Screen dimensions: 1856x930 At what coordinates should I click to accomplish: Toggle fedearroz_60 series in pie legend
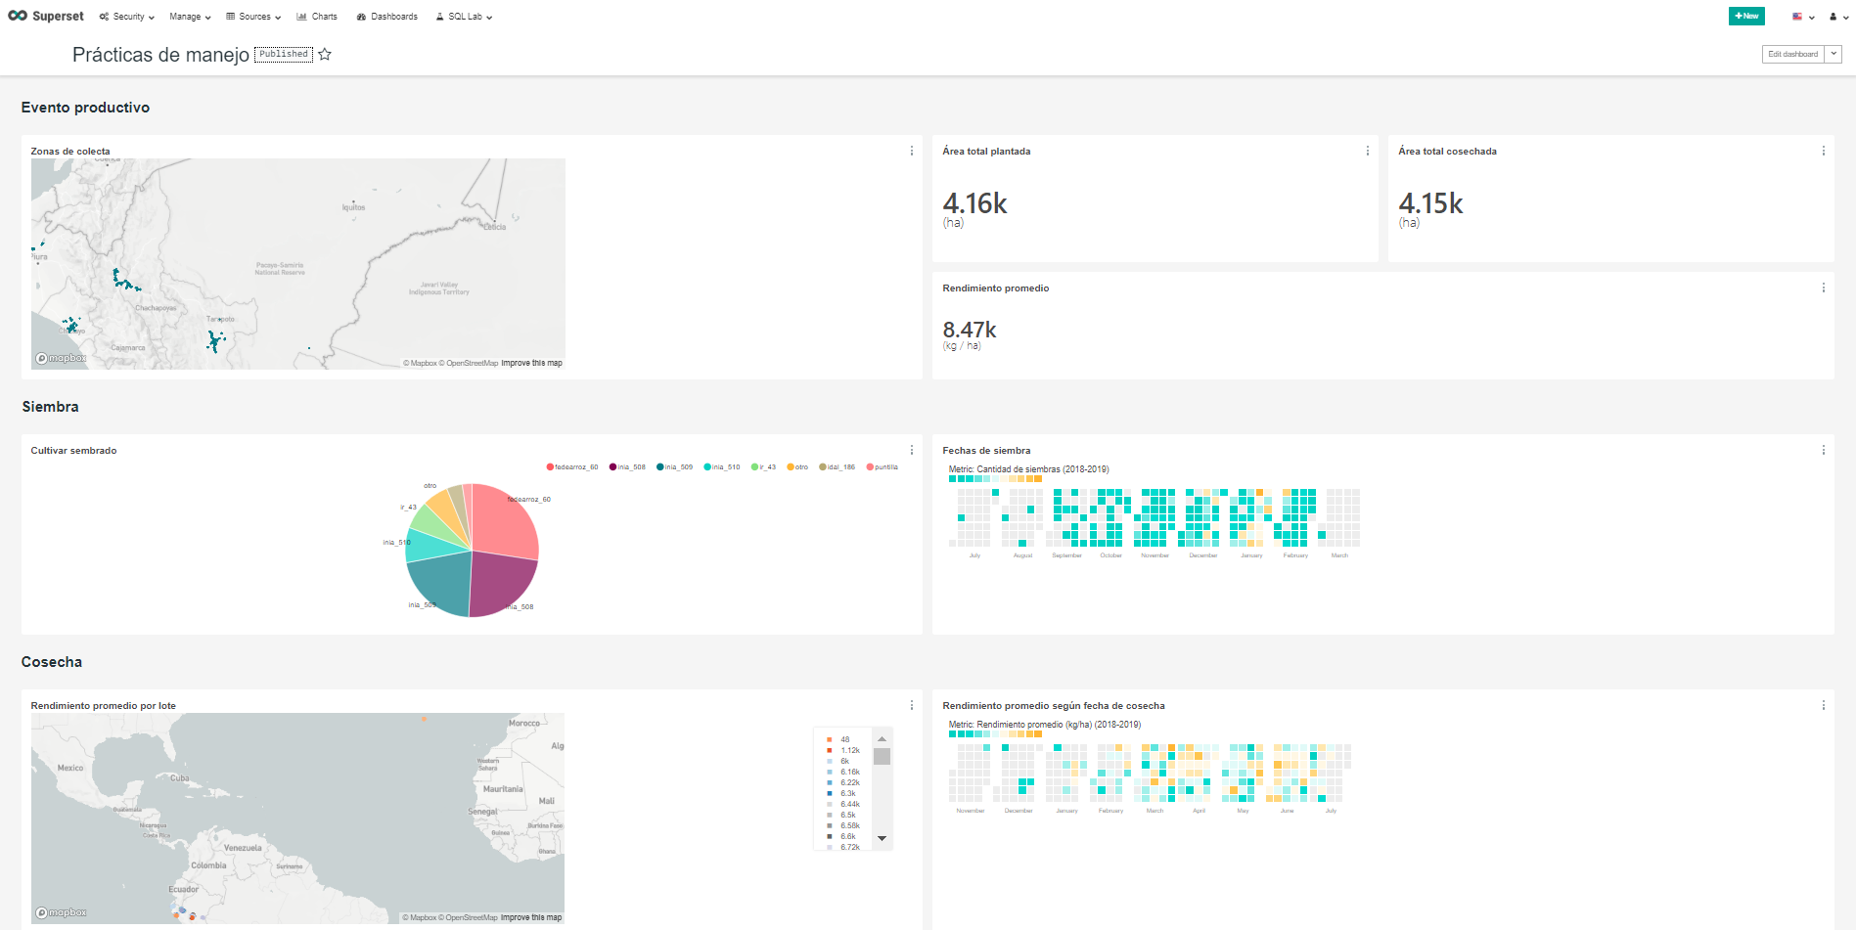pos(572,466)
